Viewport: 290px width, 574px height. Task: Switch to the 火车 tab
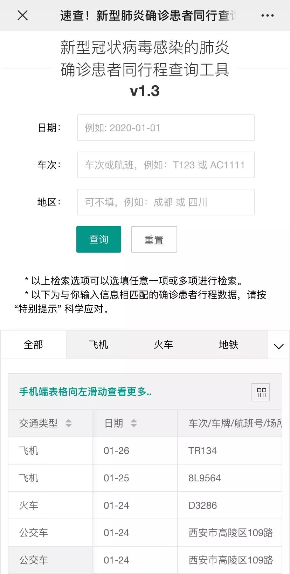pos(163,345)
